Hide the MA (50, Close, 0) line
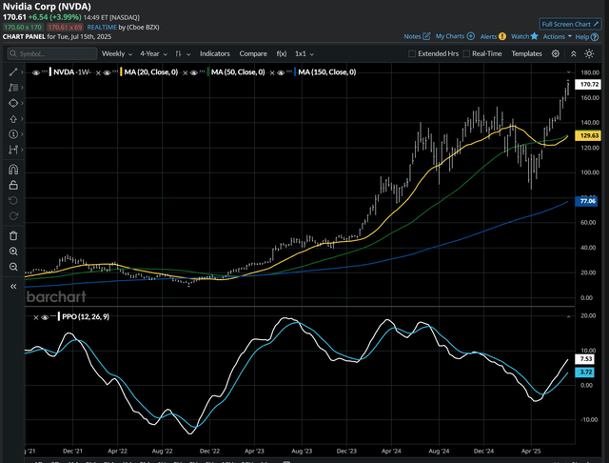 (x=194, y=72)
